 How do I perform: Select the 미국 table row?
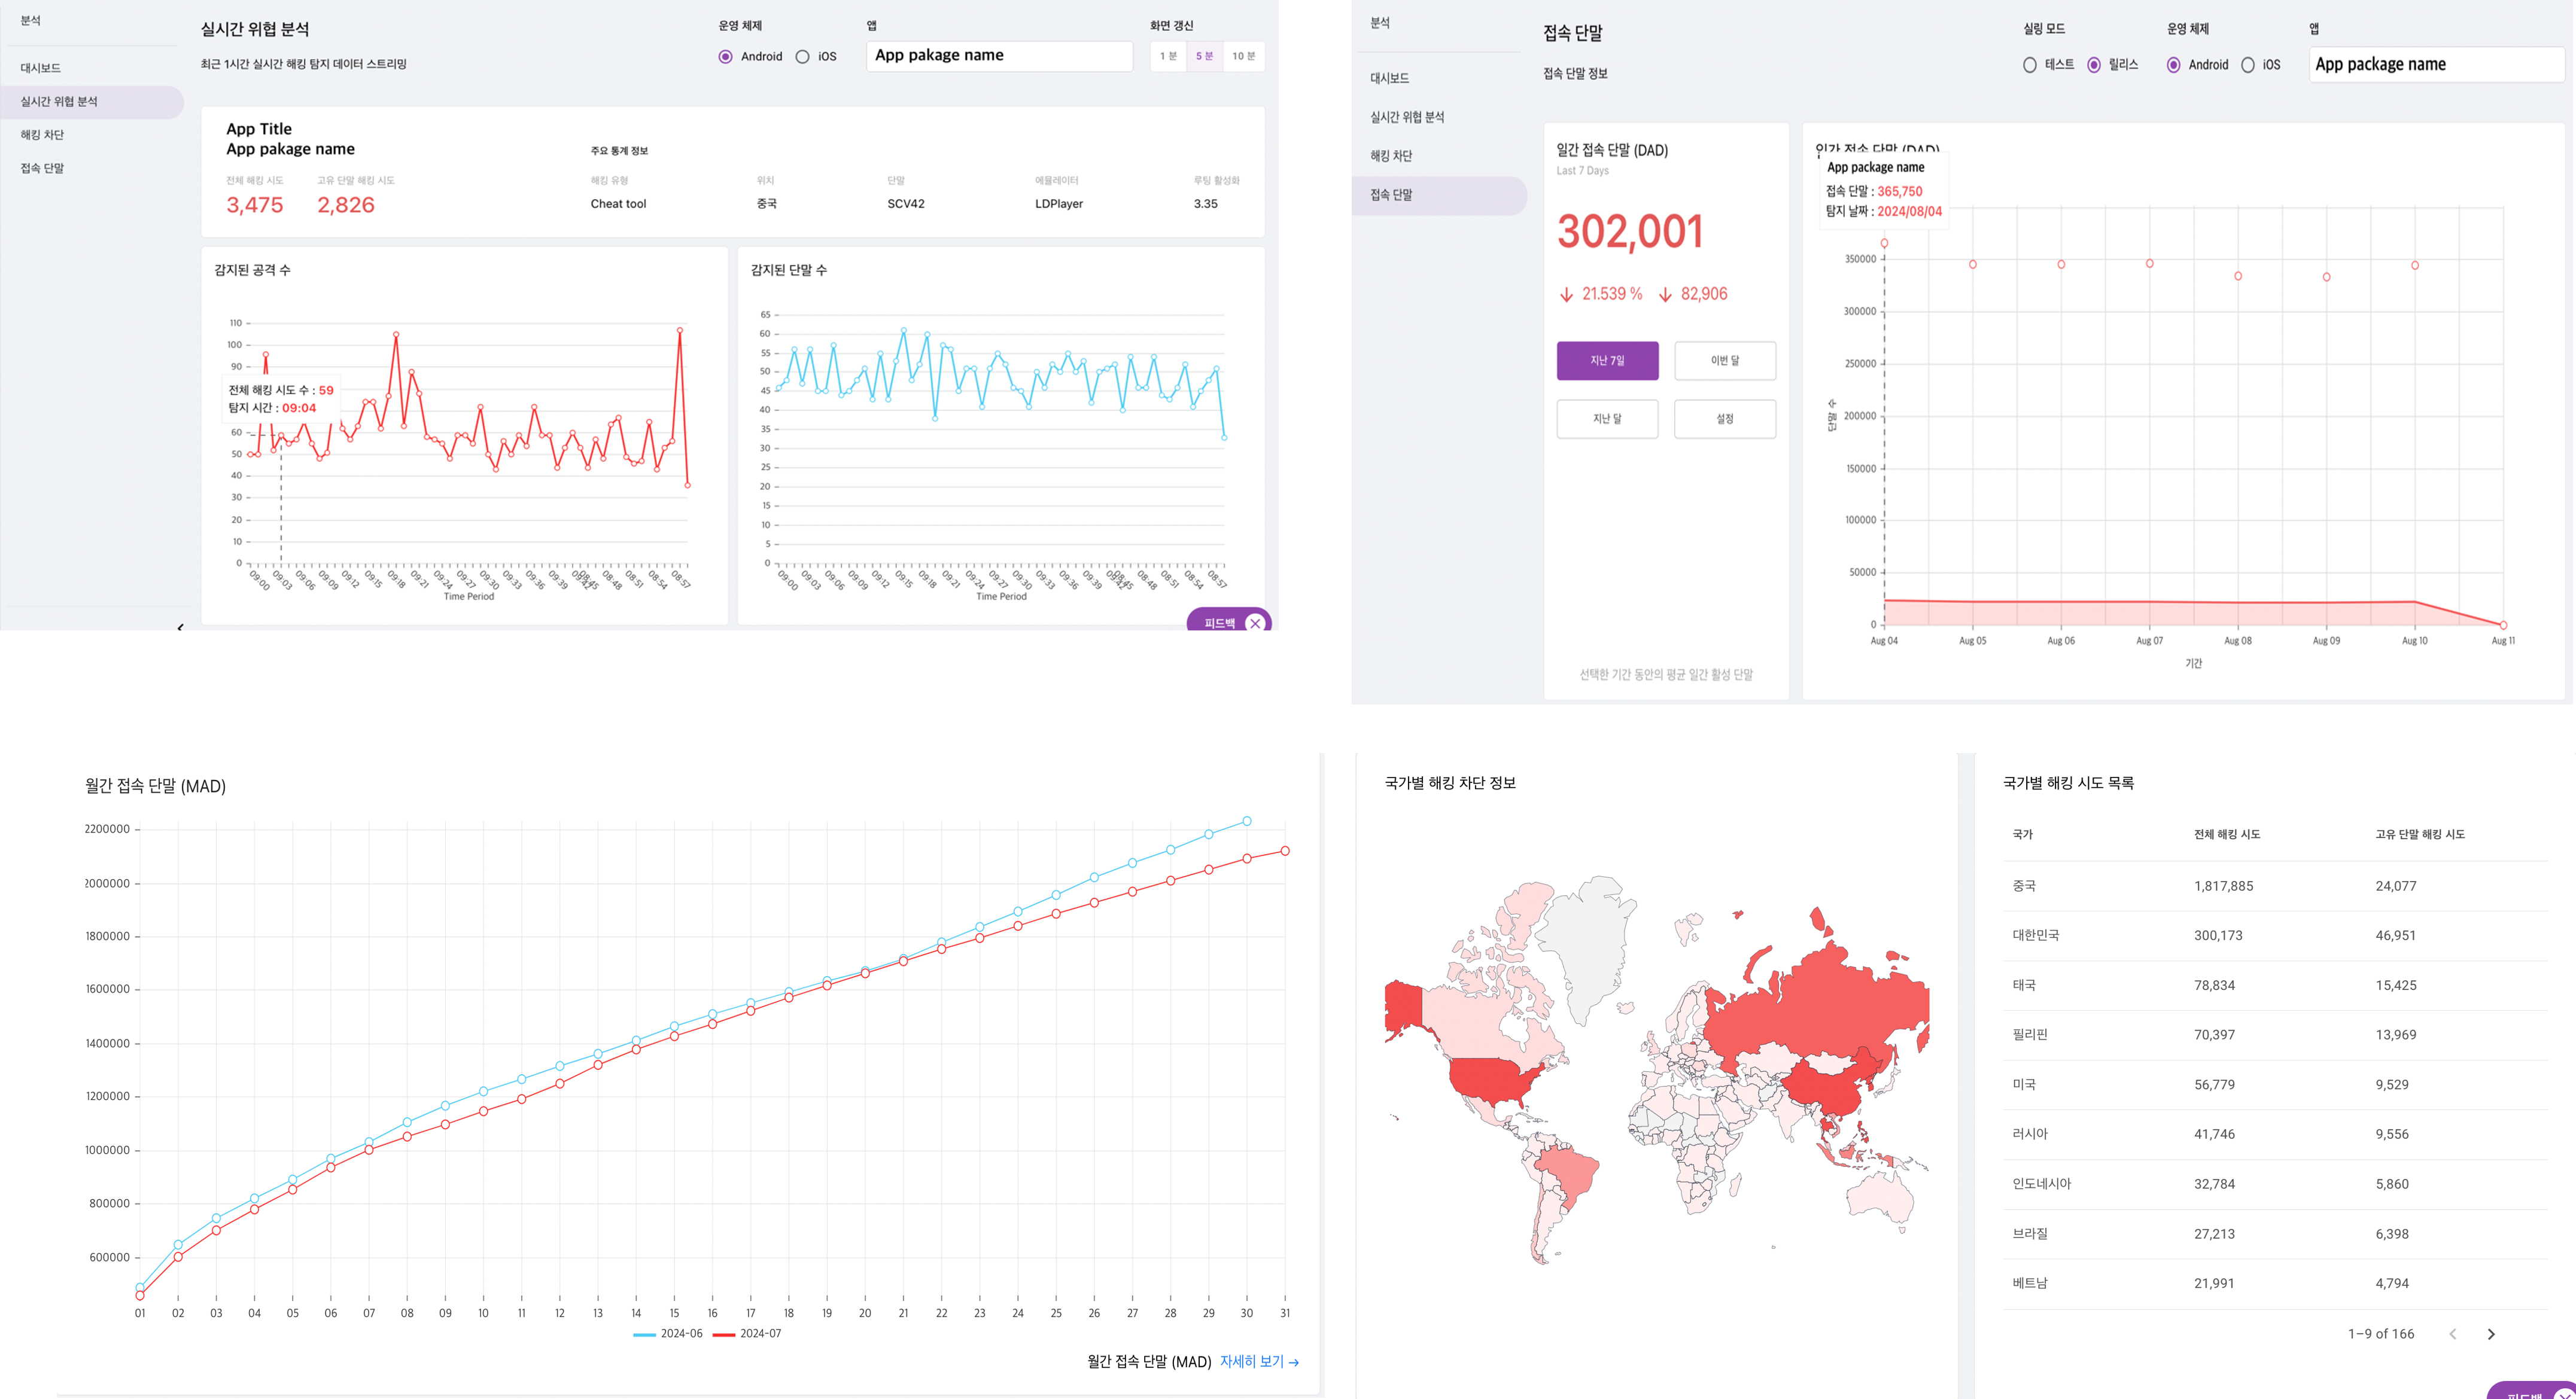point(2275,1084)
